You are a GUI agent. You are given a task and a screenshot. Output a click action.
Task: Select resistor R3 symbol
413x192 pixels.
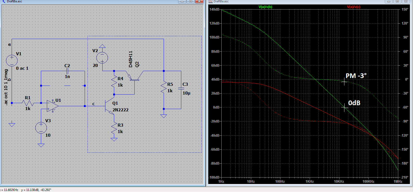tap(114, 128)
